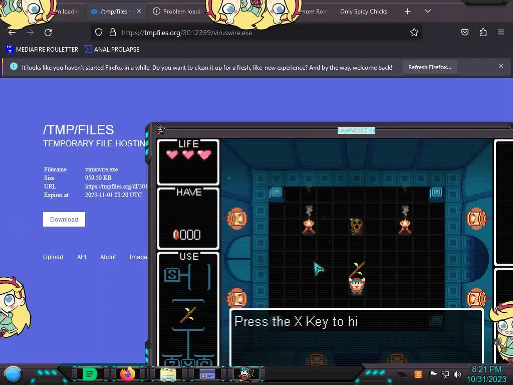Open the Action Center flag icon
The image size is (513, 385).
click(433, 374)
